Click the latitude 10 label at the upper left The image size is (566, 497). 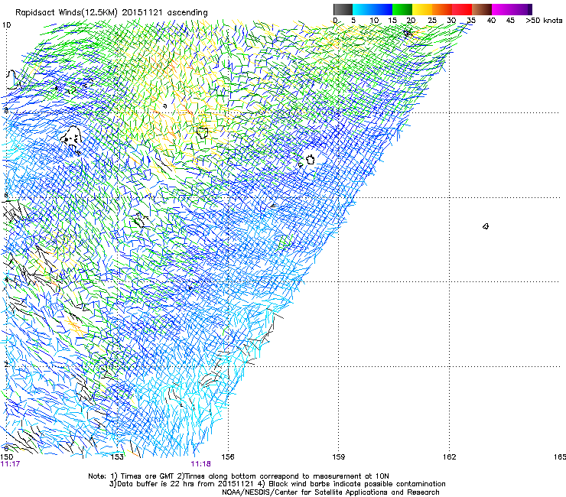(6, 25)
